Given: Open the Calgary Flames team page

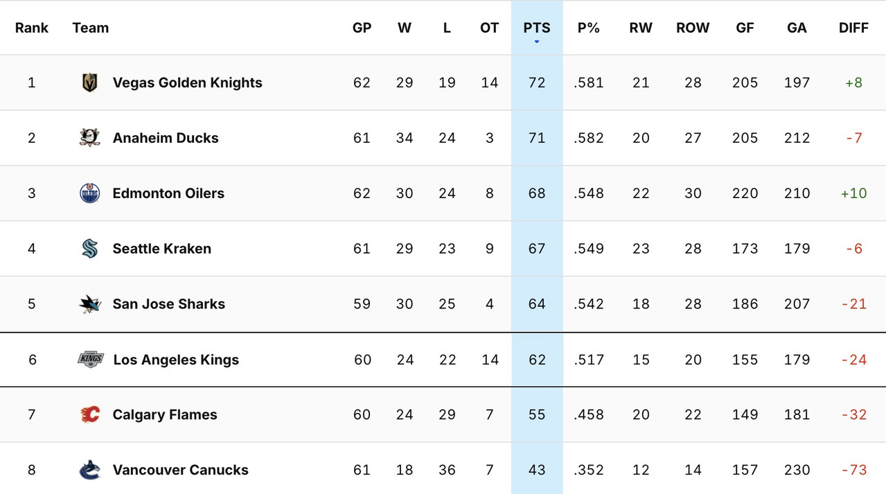Looking at the screenshot, I should click(165, 414).
